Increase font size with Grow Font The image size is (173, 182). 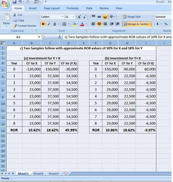(79, 17)
